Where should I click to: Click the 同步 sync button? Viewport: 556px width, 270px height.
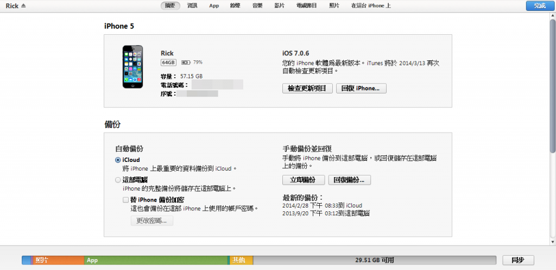tap(518, 260)
